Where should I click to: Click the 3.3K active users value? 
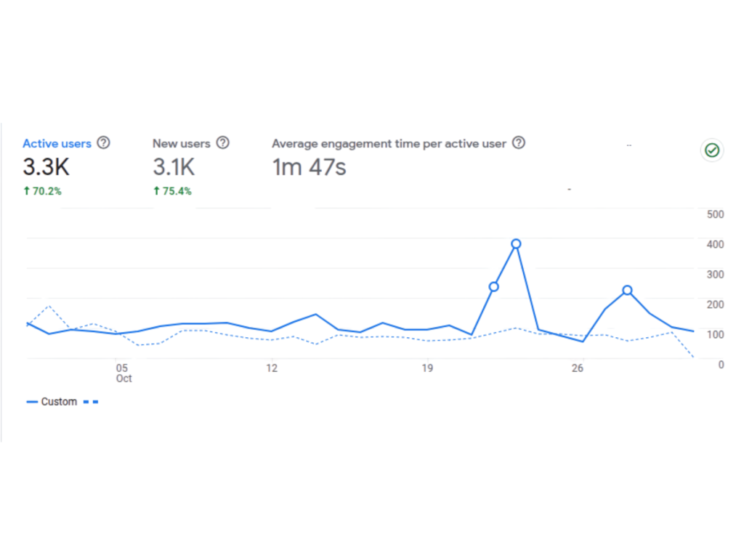[46, 168]
